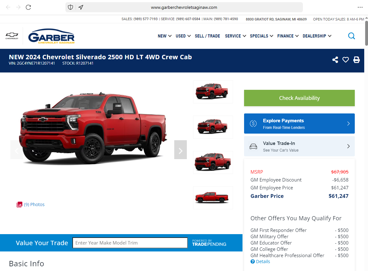Save vehicle with the heart favorite icon
This screenshot has height=271, width=368.
coord(345,60)
